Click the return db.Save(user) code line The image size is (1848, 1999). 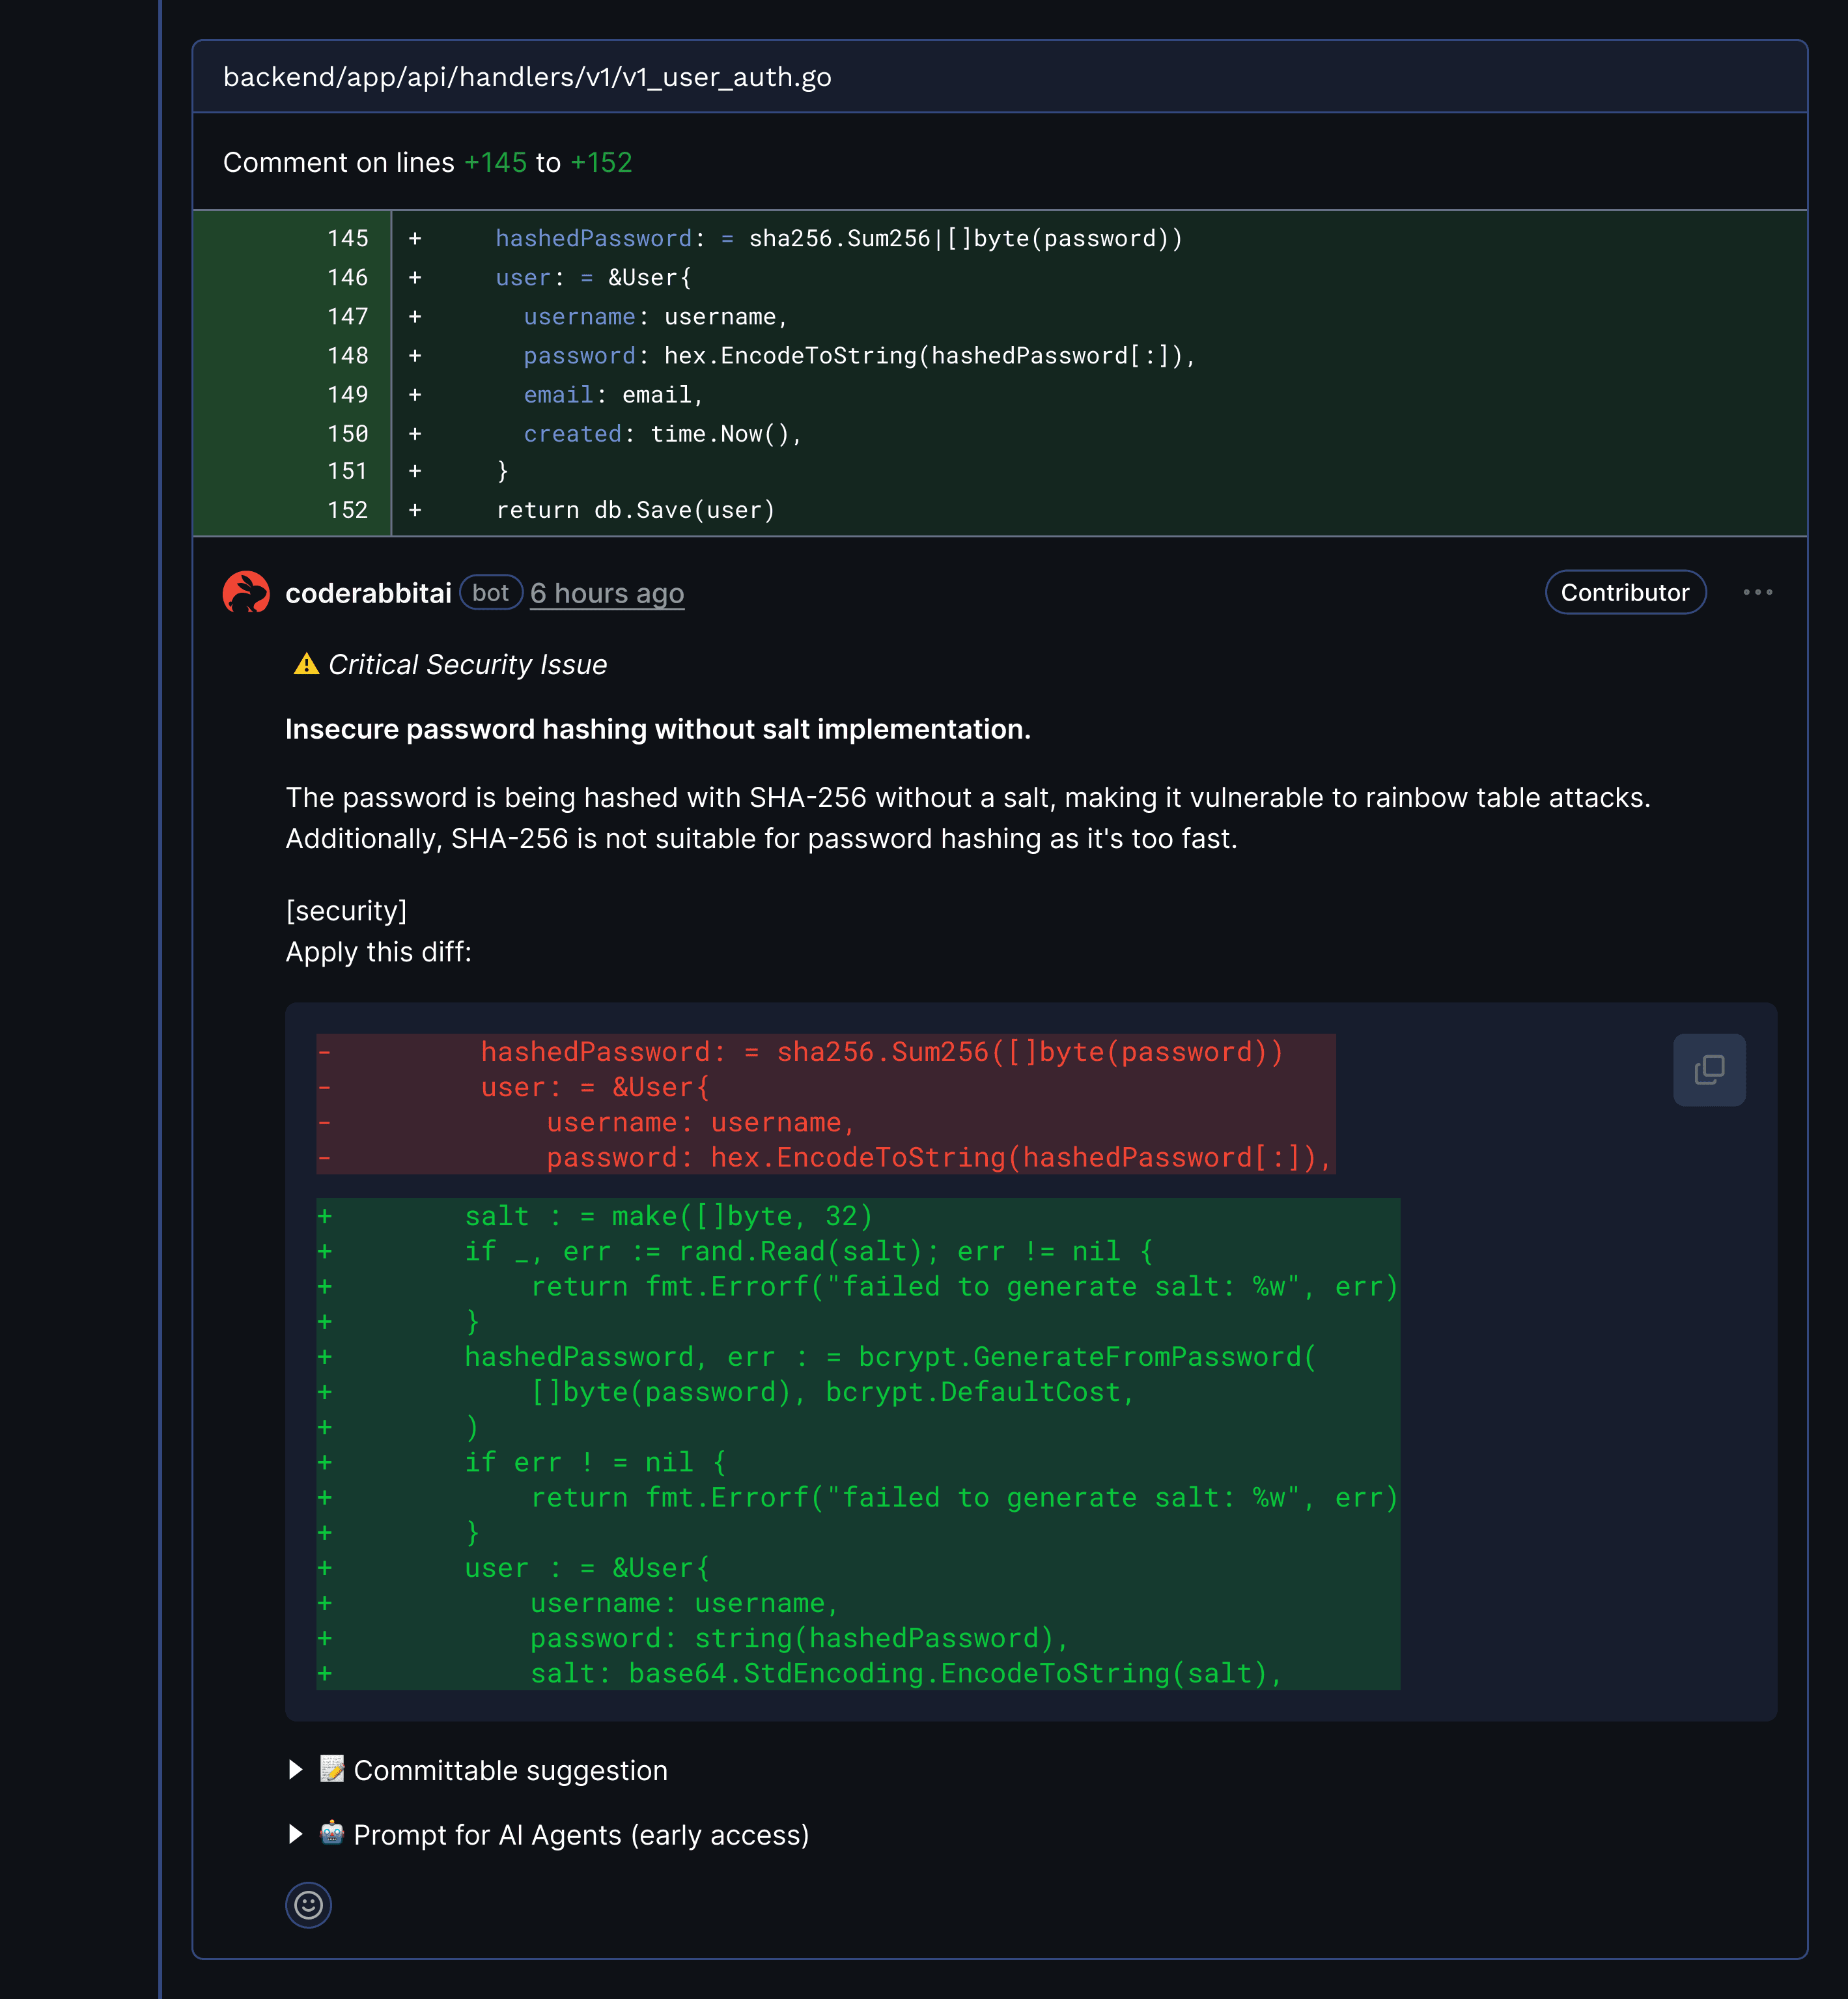click(635, 510)
